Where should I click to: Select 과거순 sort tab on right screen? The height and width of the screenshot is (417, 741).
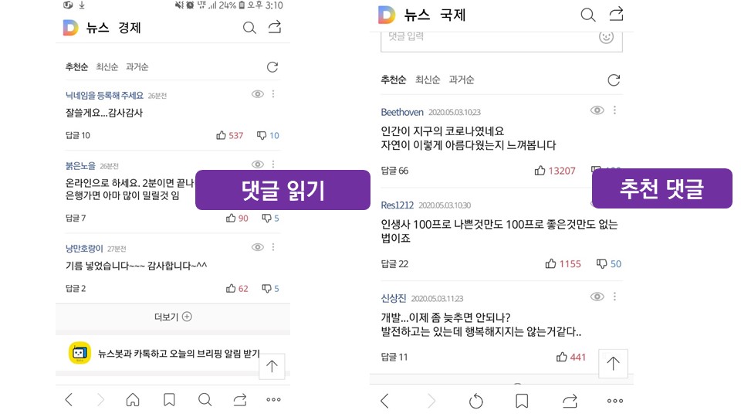coord(462,80)
